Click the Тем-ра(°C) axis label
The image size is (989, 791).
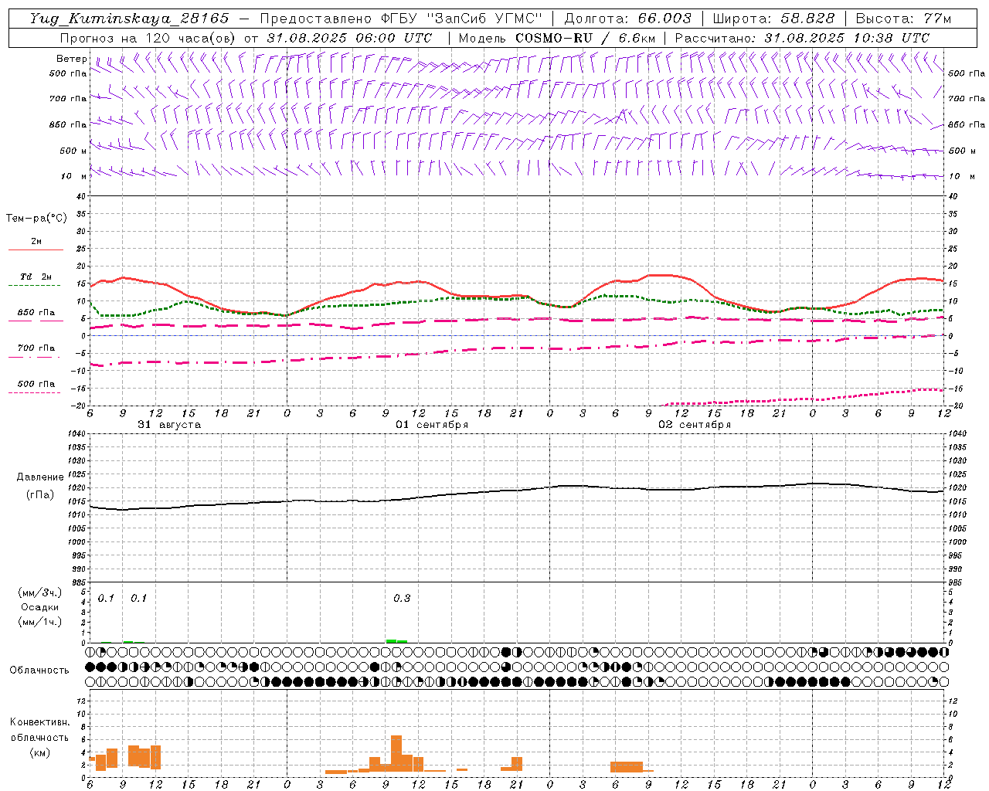tap(36, 219)
